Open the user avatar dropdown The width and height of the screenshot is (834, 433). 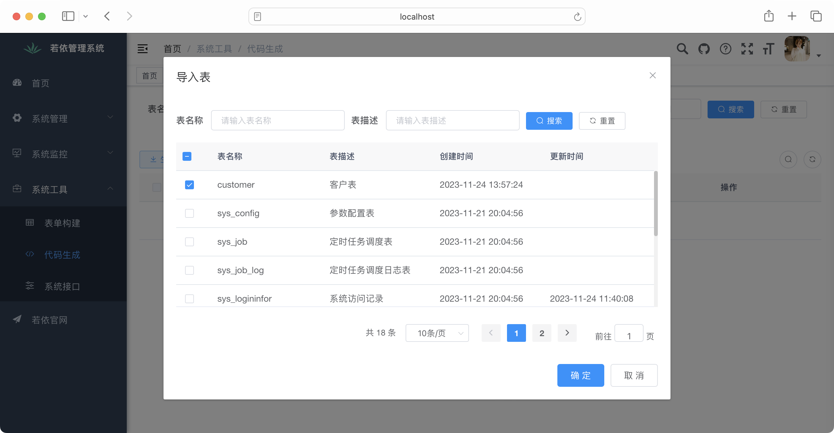[x=797, y=49]
